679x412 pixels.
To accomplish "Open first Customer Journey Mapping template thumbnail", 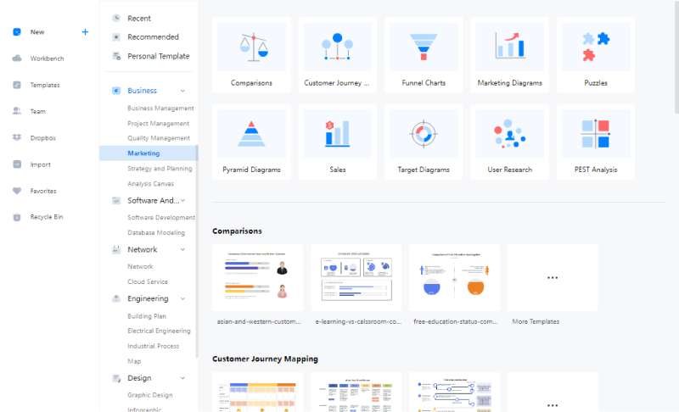I will 258,393.
